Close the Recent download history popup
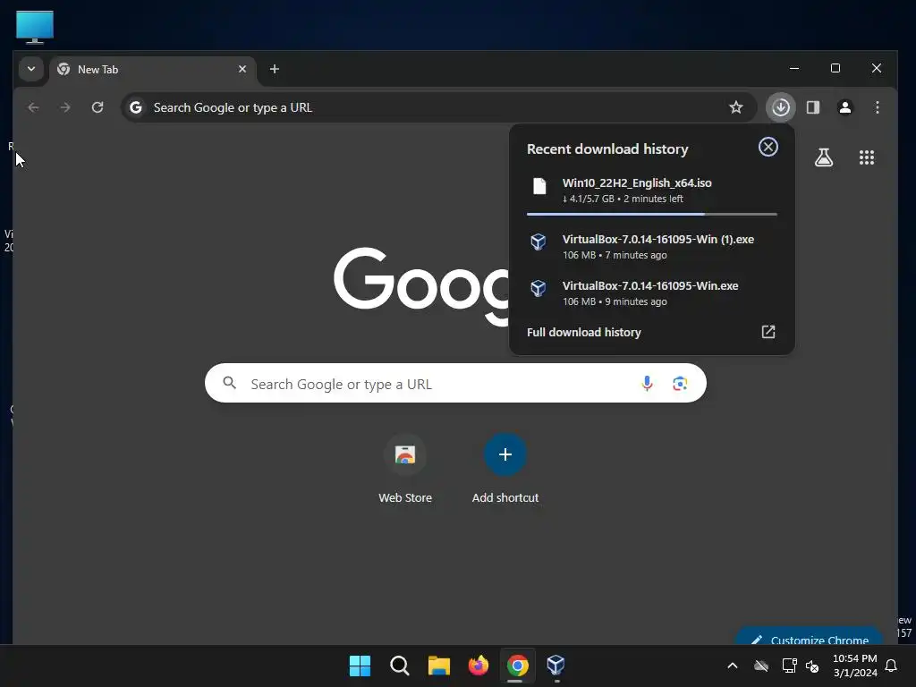Screen dimensions: 916x687 pos(768,148)
